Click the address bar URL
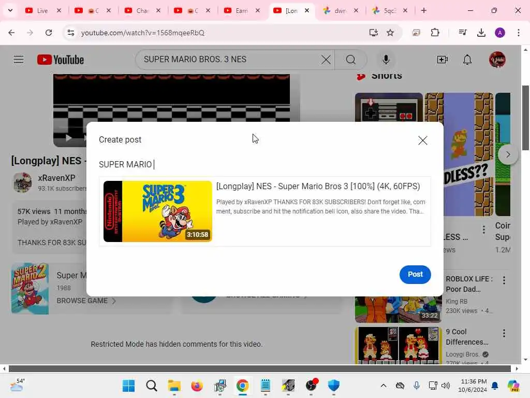 pos(143,33)
